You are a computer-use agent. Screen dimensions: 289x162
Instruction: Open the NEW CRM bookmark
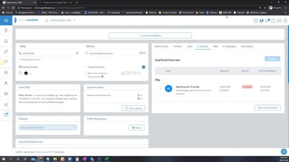coord(225,13)
